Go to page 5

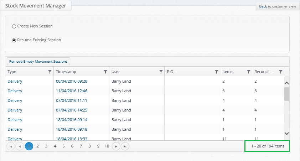63,146
